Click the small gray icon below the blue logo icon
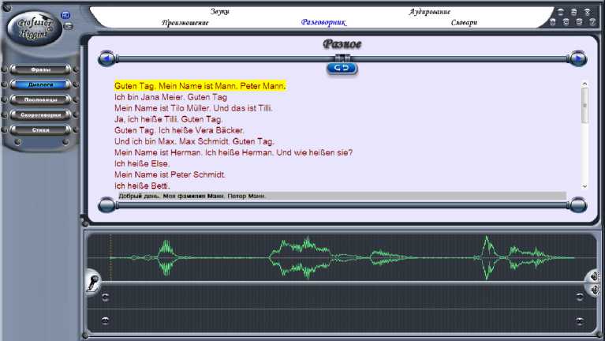 68,26
